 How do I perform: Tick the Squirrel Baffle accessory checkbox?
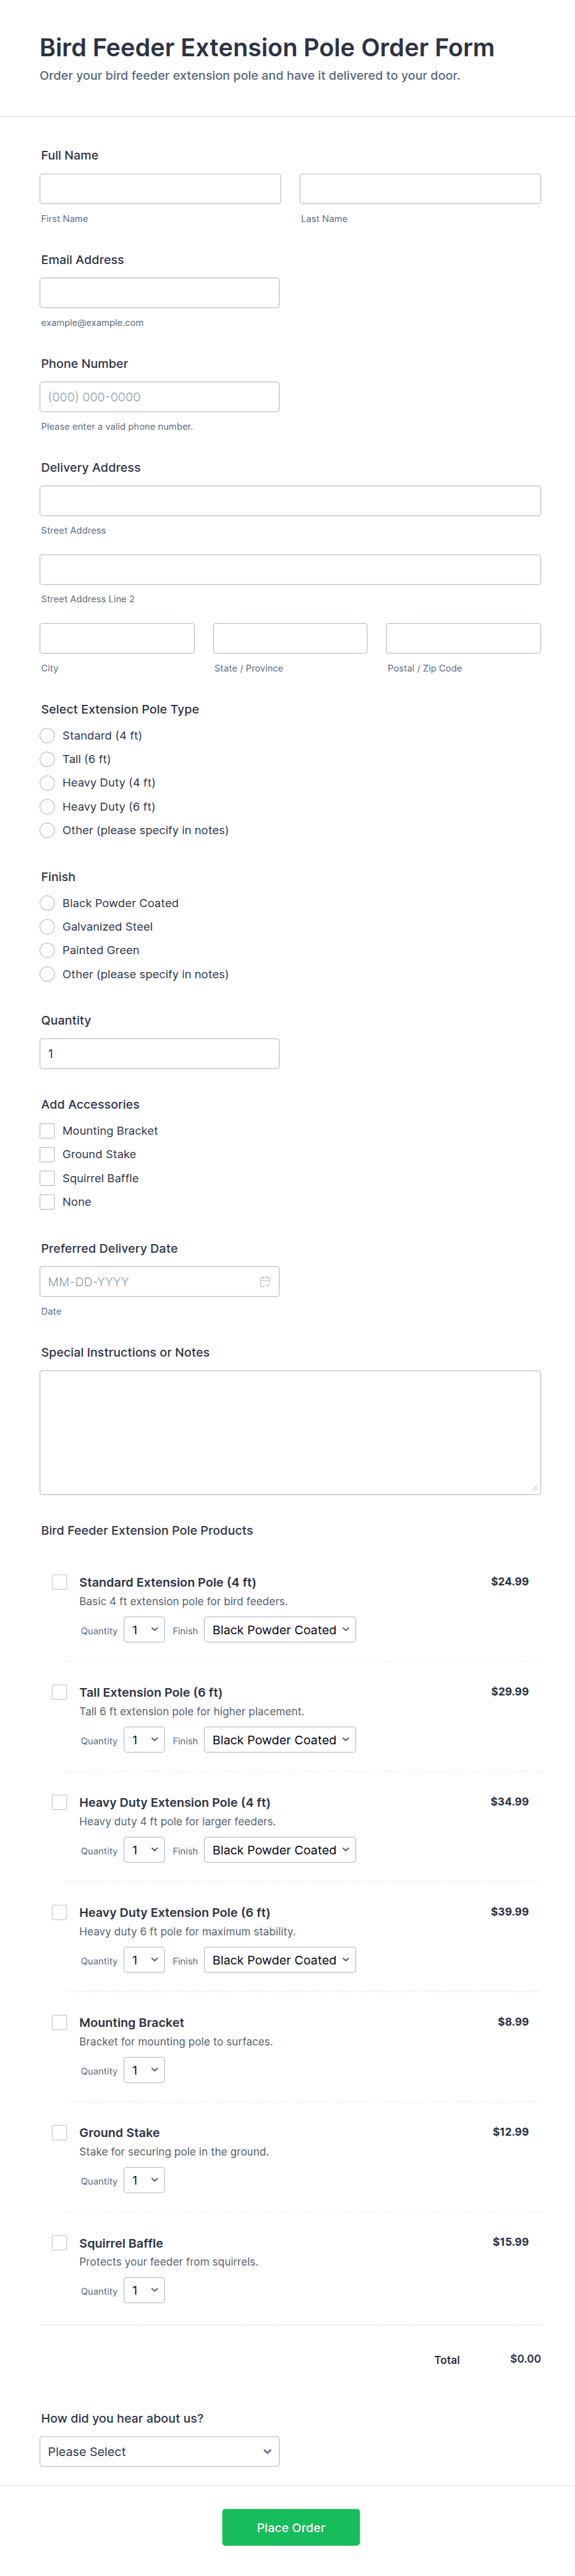47,1178
